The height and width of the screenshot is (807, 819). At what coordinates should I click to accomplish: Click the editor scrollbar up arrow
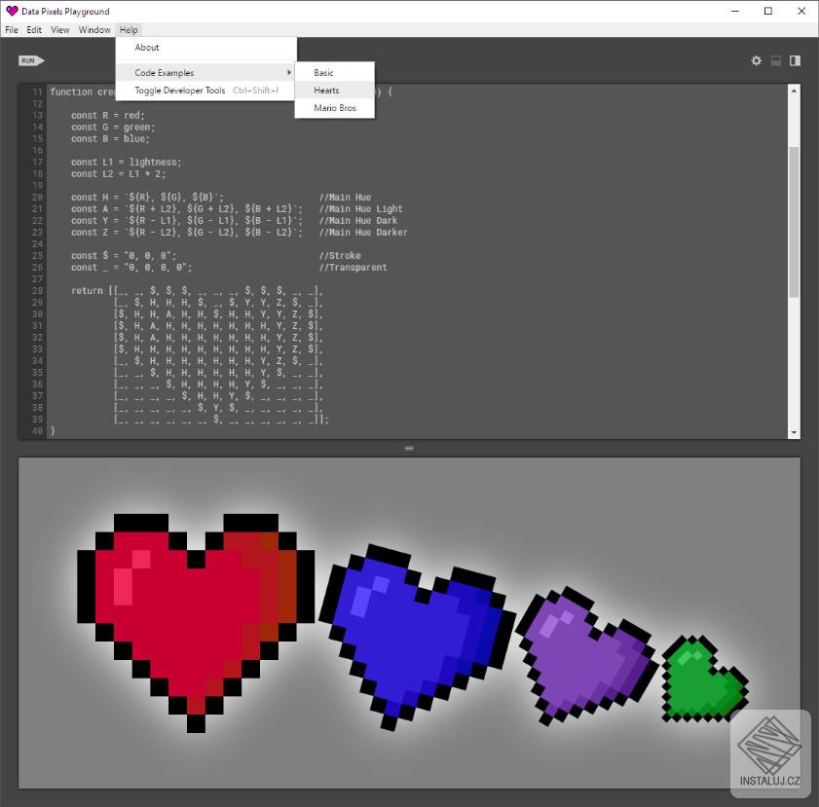pyautogui.click(x=794, y=91)
